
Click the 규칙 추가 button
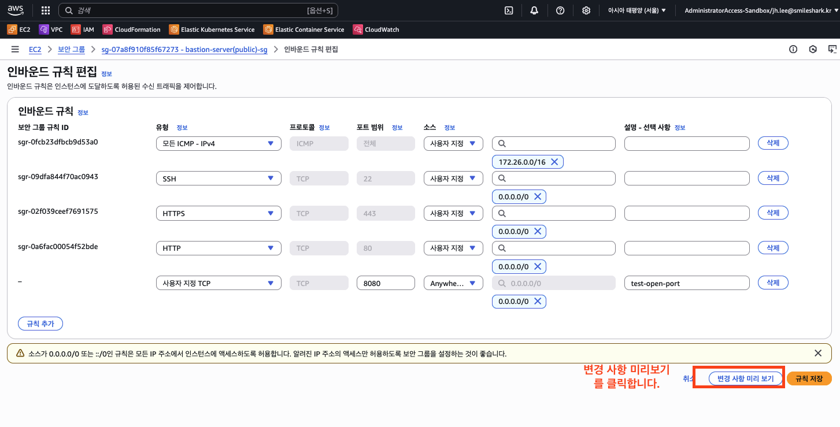coord(40,324)
